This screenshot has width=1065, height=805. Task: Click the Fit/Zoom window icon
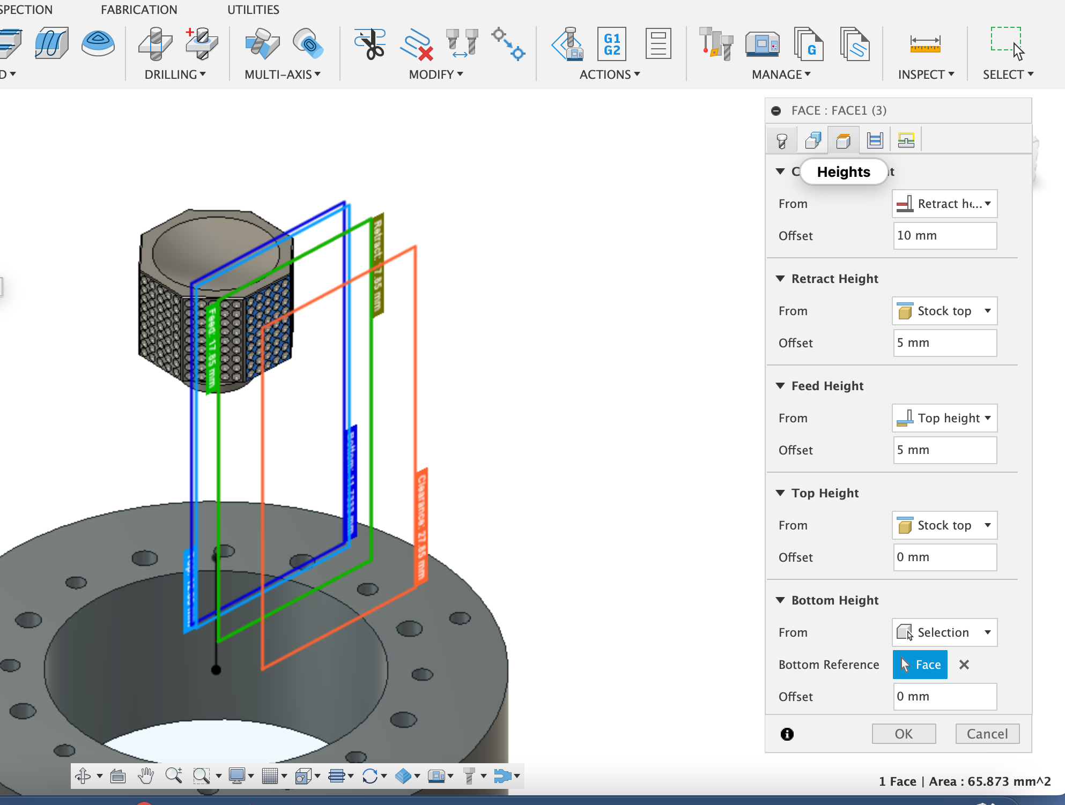point(201,776)
